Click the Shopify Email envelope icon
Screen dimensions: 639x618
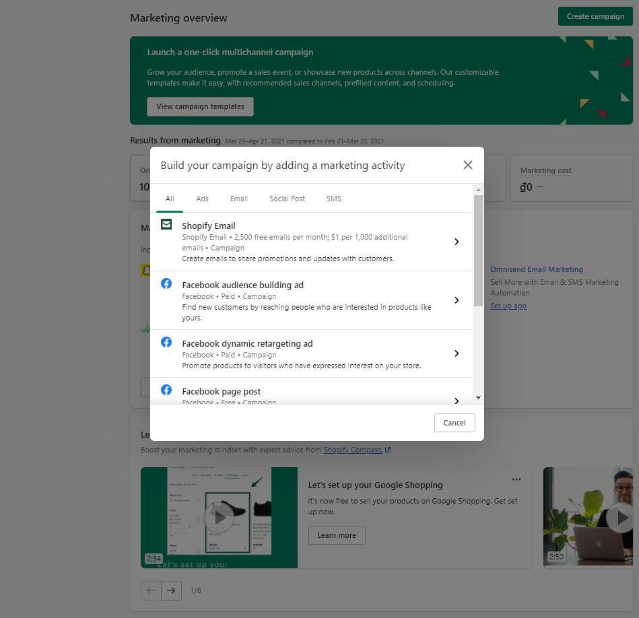166,224
